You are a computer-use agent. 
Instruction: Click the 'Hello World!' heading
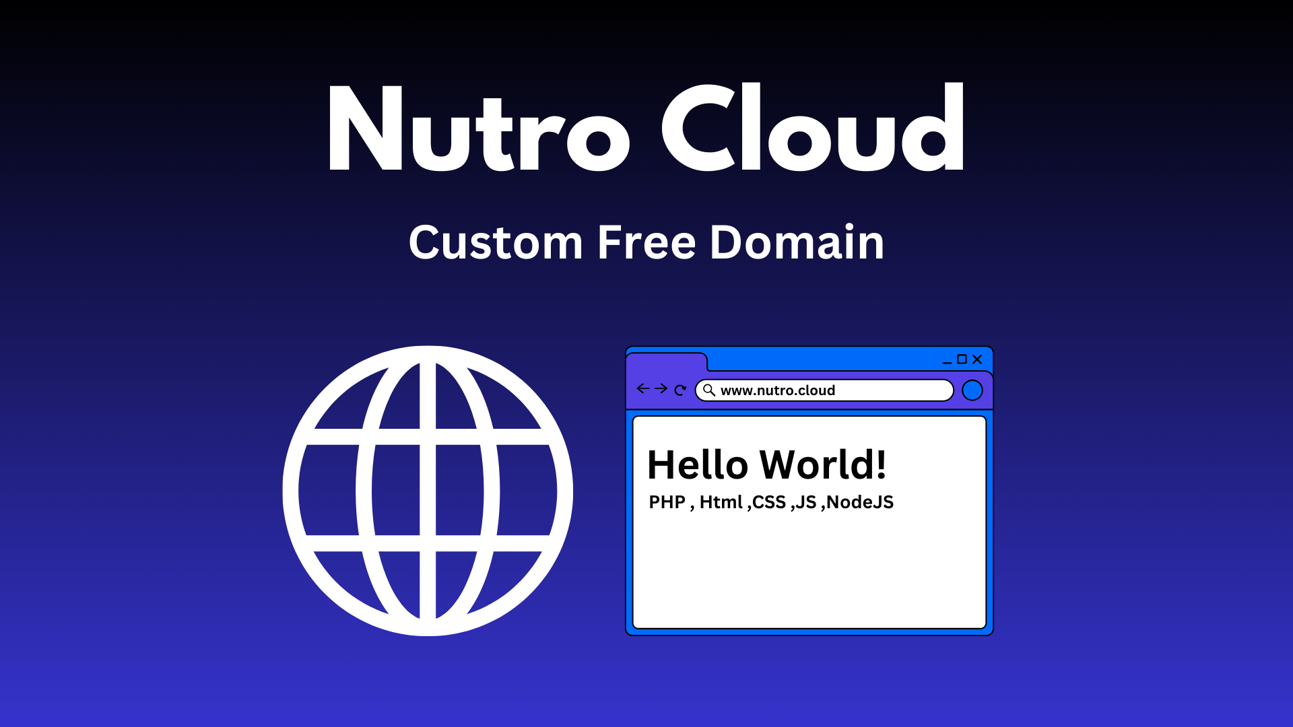click(x=767, y=464)
